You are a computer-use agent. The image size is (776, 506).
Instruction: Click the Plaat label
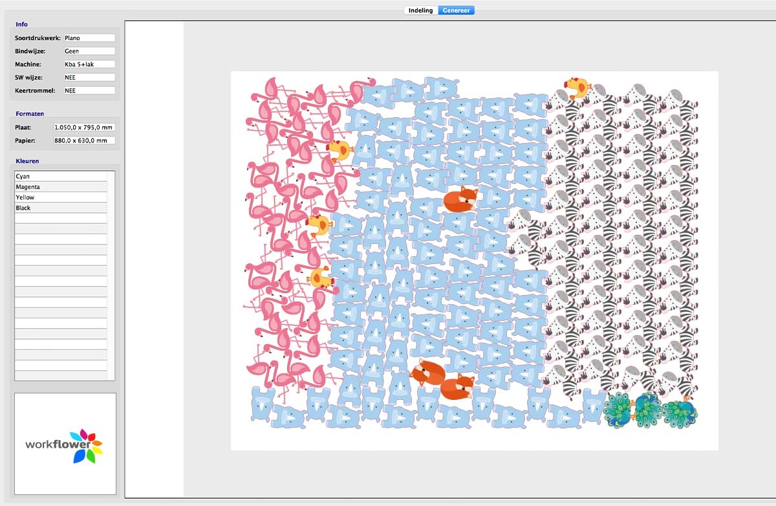tap(23, 127)
